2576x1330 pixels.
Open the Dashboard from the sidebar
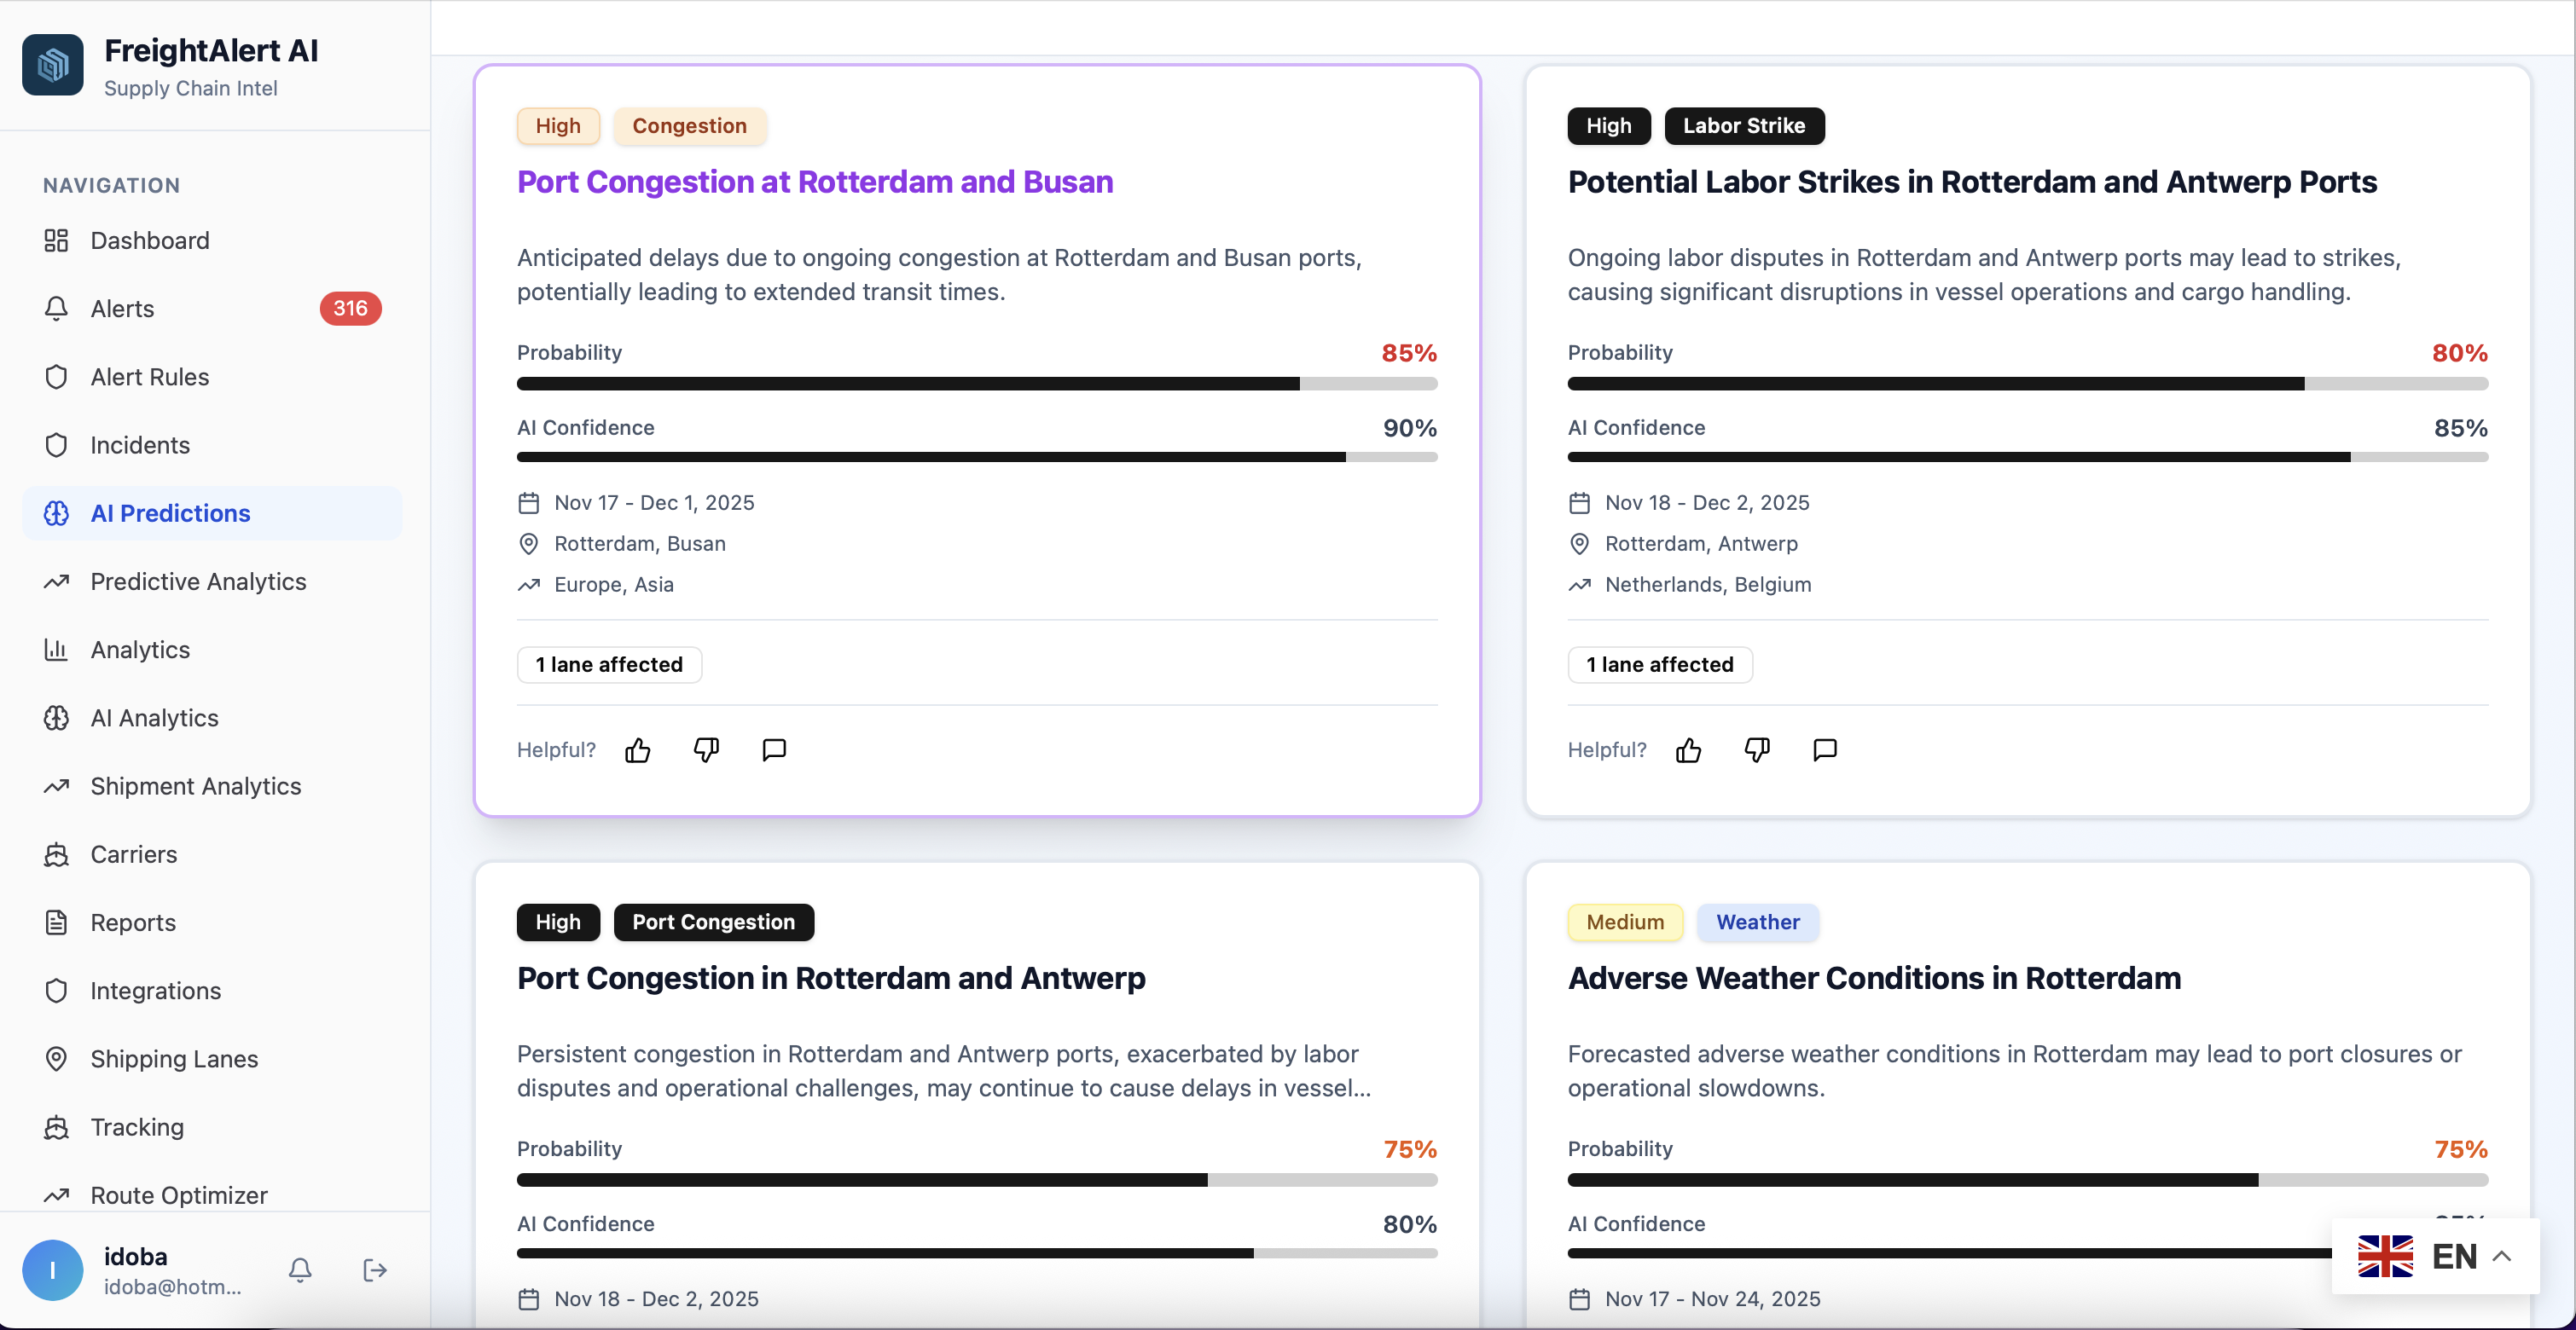(x=149, y=240)
